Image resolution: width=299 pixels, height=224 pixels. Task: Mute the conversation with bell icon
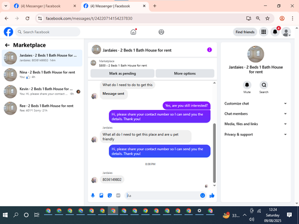pos(247,85)
